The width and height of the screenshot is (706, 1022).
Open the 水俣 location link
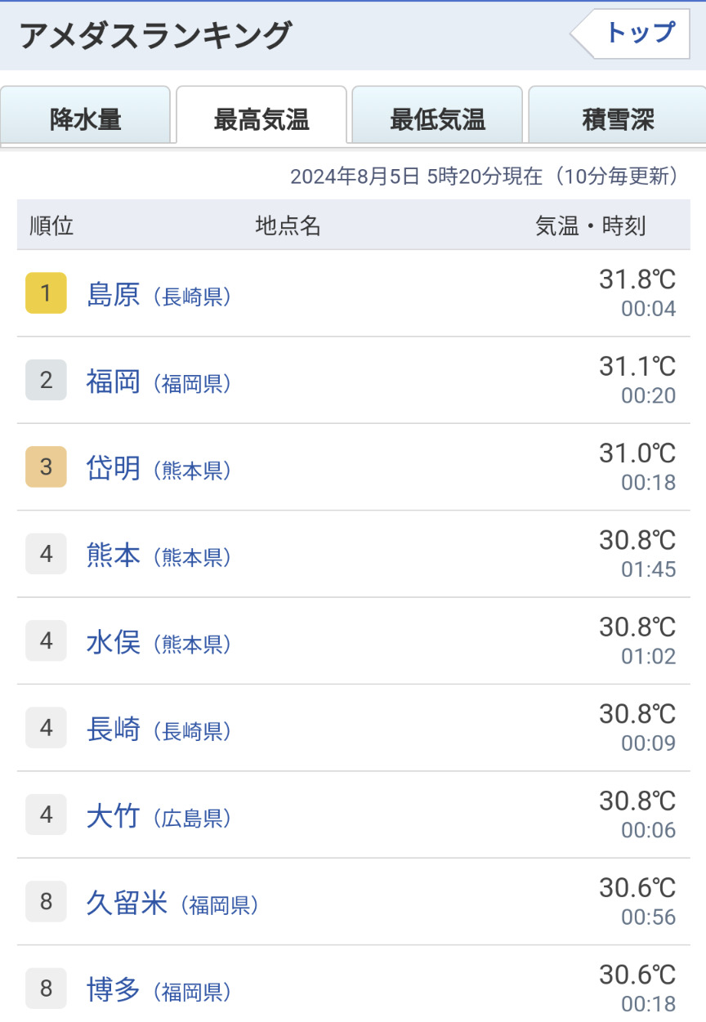(114, 642)
